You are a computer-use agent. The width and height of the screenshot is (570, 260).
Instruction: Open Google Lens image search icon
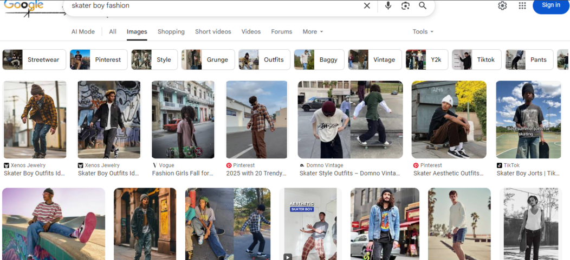(x=405, y=6)
